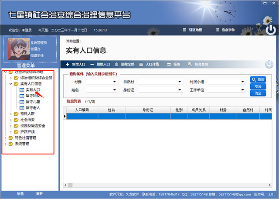This screenshot has height=199, width=279.
Task: Click the 清空 button
Action: [x=258, y=93]
